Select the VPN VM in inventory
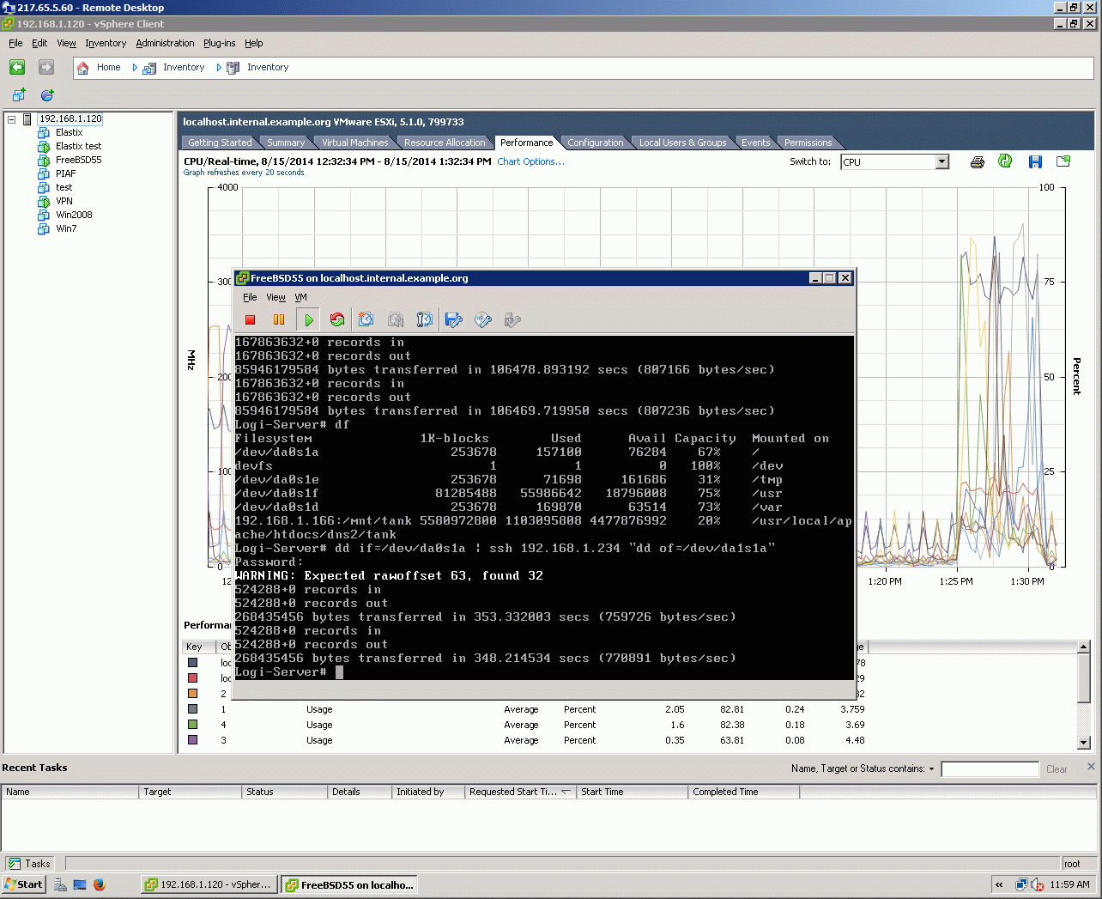This screenshot has height=899, width=1102. click(64, 202)
